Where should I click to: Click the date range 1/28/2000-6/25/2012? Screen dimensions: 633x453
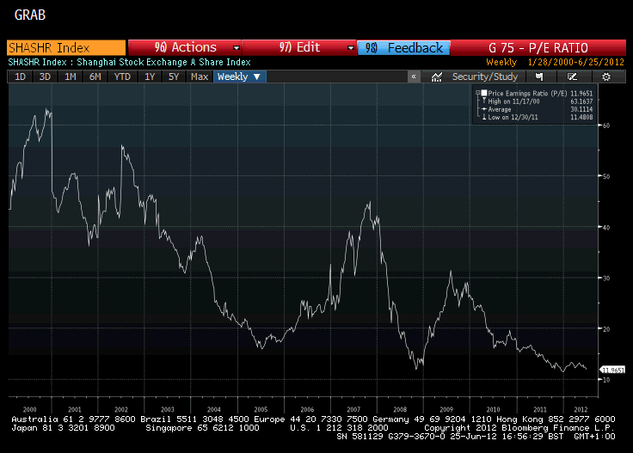coord(575,62)
